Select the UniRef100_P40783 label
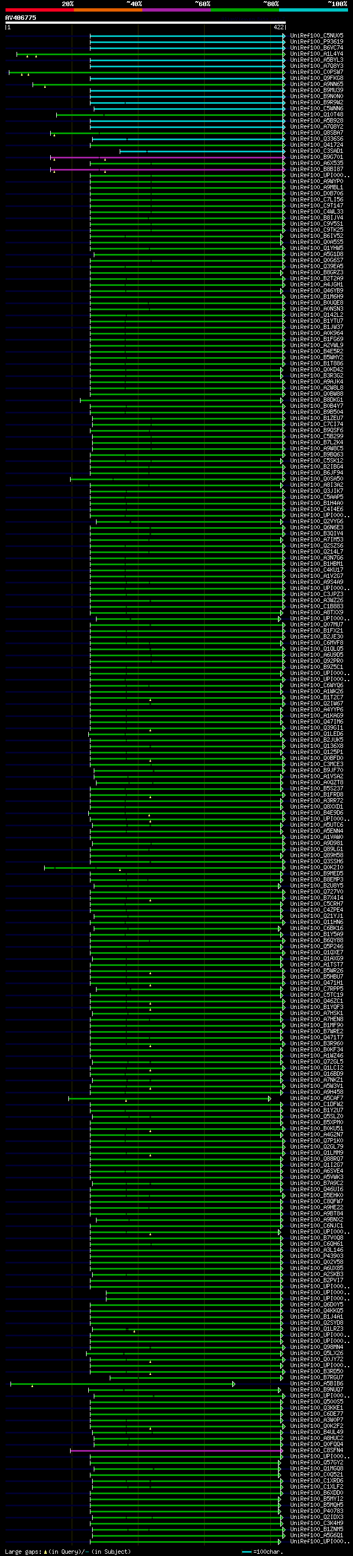353x1556 pixels. coord(317,1511)
